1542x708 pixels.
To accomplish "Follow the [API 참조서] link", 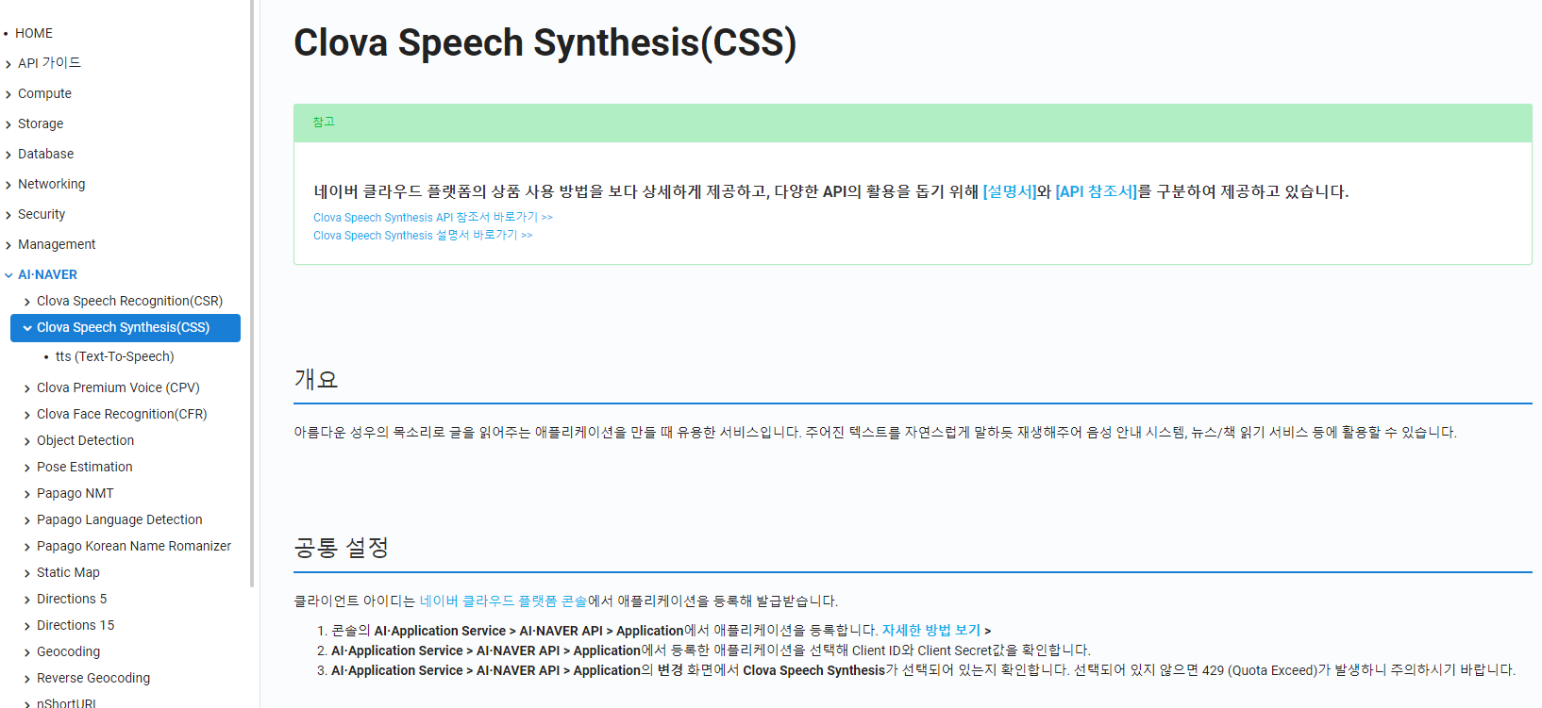I will click(x=1097, y=191).
